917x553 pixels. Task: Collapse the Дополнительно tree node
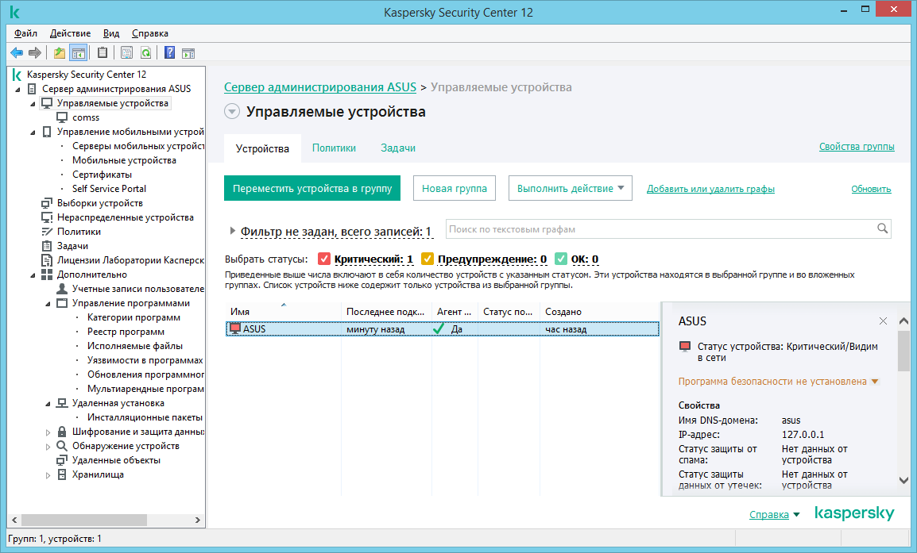33,275
